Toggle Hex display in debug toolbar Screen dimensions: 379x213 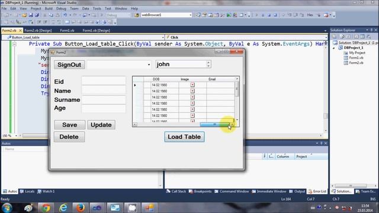[x=310, y=15]
